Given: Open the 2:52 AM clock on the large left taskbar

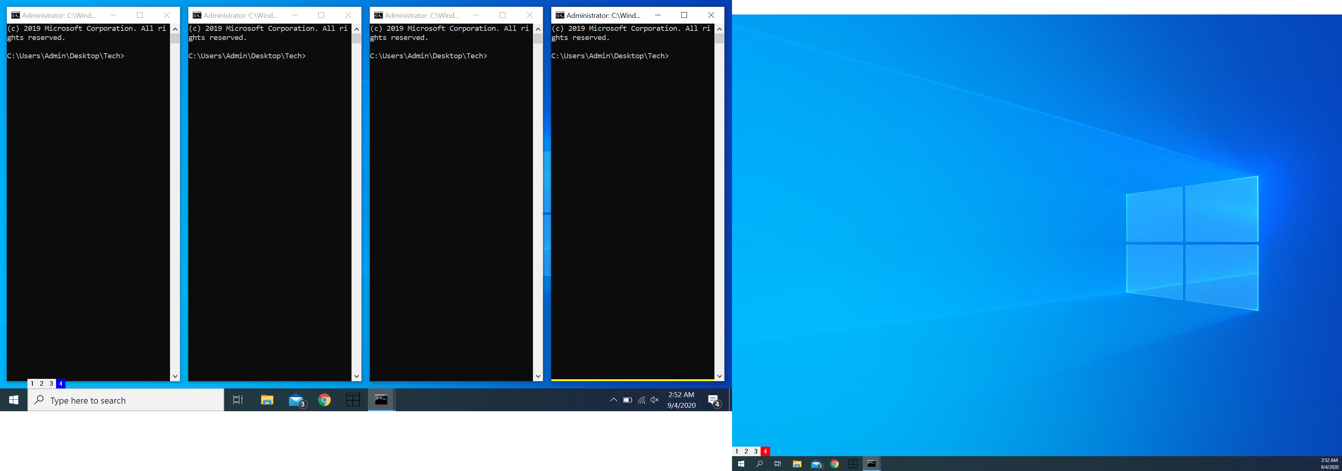Looking at the screenshot, I should [x=681, y=400].
